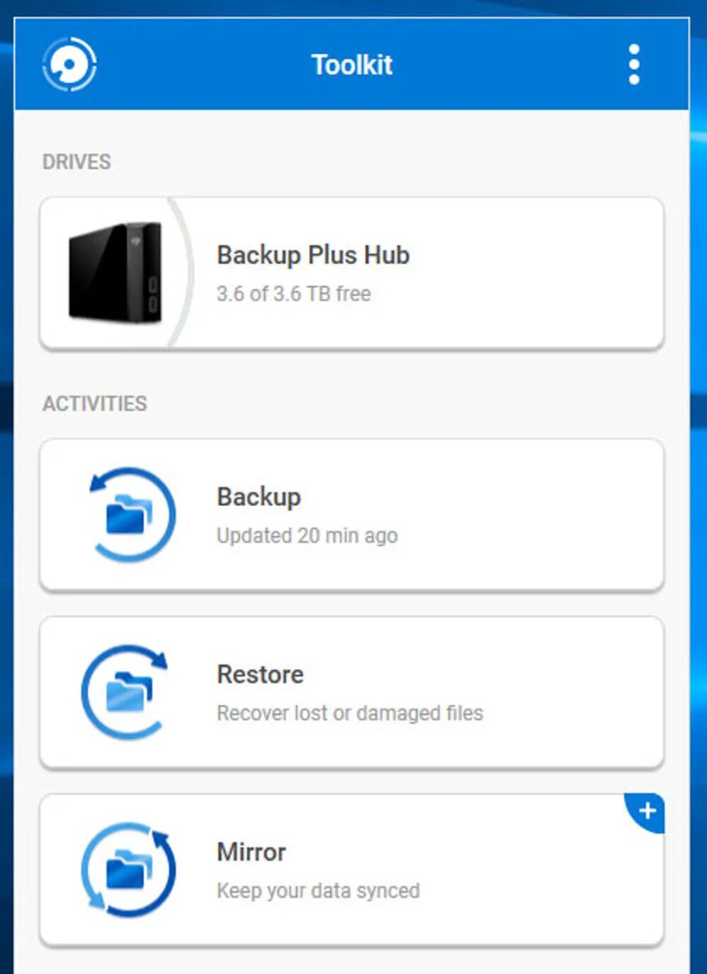707x974 pixels.
Task: Click the DRIVES section heading
Action: click(76, 162)
